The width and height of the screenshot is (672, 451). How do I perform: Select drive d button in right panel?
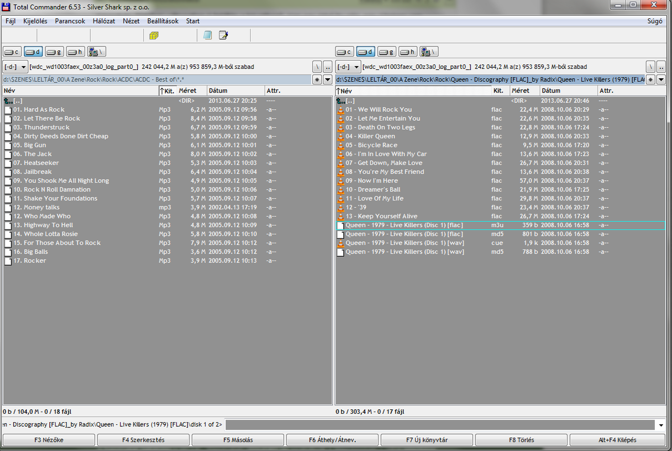[x=365, y=51]
